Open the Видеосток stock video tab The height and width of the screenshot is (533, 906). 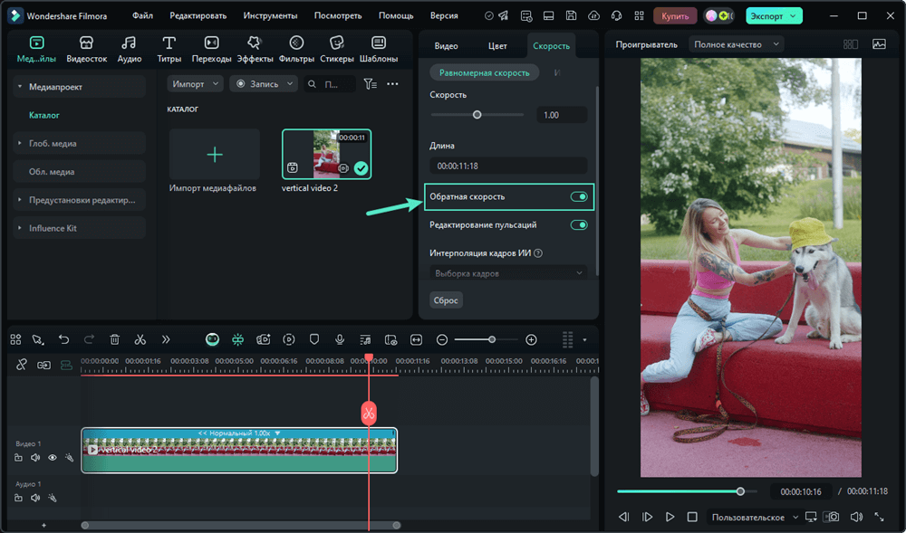(86, 49)
